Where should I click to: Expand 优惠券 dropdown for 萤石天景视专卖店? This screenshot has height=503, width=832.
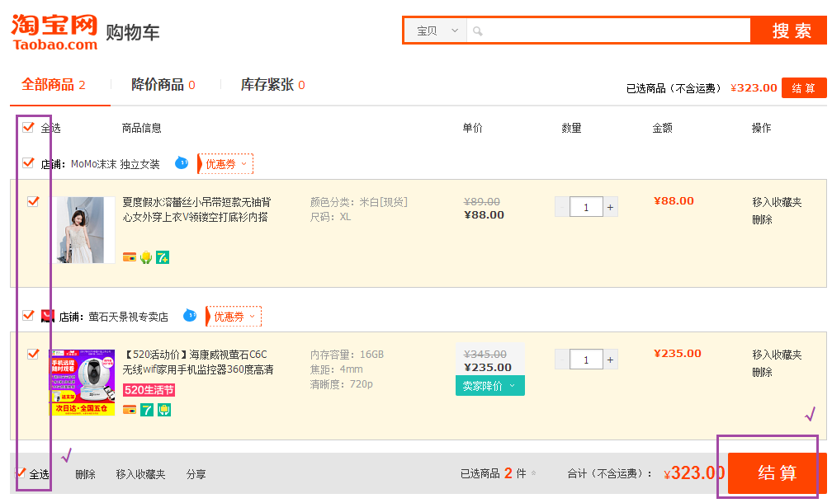click(x=234, y=317)
